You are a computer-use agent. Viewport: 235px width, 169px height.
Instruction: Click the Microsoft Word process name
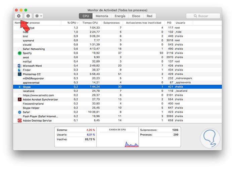pos(32,66)
